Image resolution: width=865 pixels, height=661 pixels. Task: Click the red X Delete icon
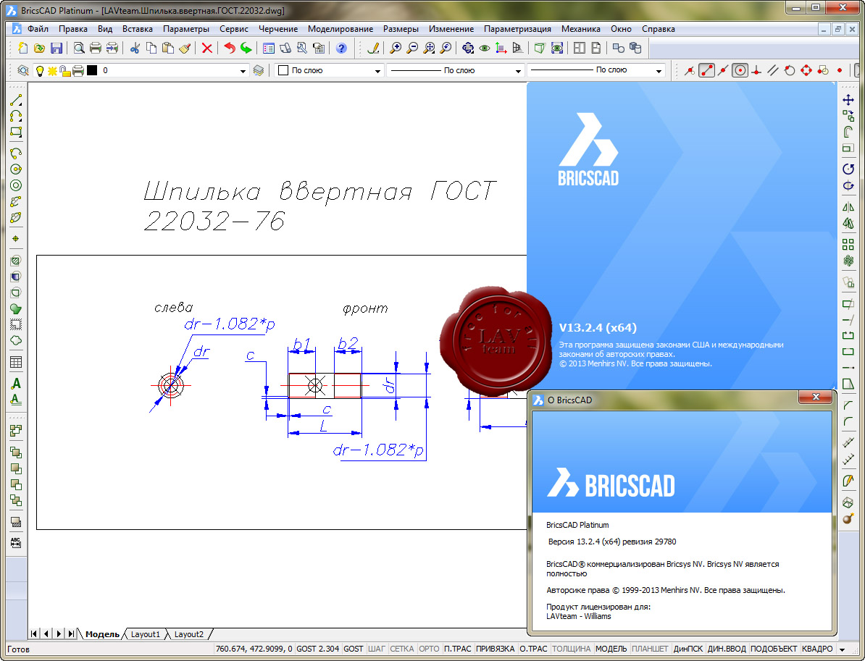(207, 48)
